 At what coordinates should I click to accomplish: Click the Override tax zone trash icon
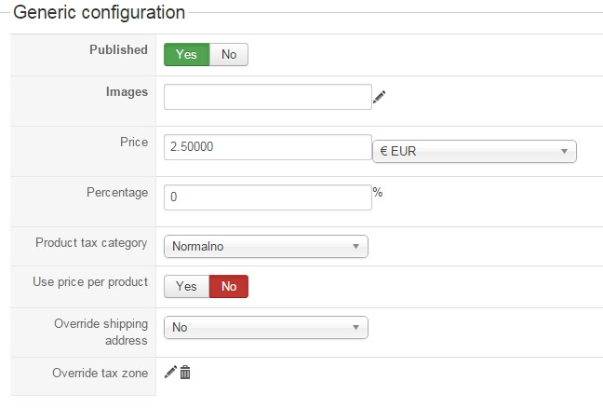pyautogui.click(x=185, y=373)
